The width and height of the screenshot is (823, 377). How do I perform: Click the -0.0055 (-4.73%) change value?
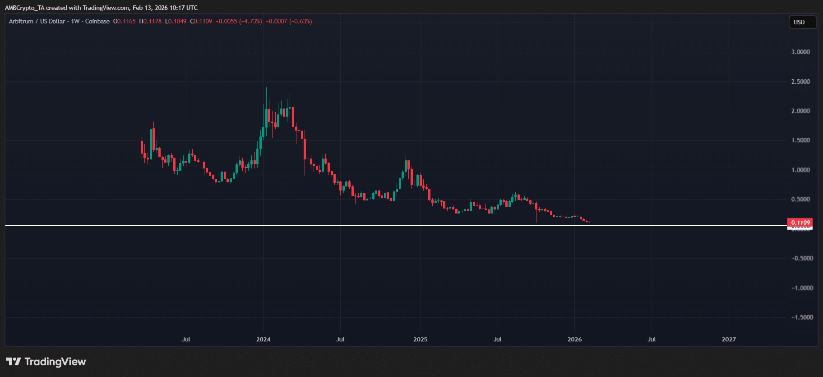[x=239, y=21]
